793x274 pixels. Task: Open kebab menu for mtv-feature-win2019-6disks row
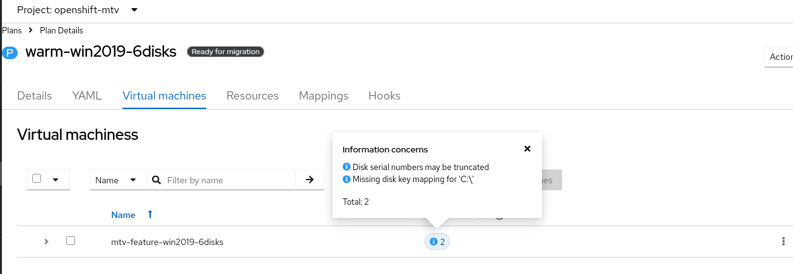click(x=783, y=241)
